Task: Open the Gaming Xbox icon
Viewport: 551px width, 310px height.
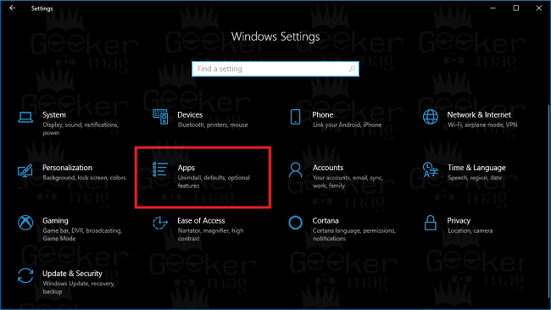Action: pos(25,223)
